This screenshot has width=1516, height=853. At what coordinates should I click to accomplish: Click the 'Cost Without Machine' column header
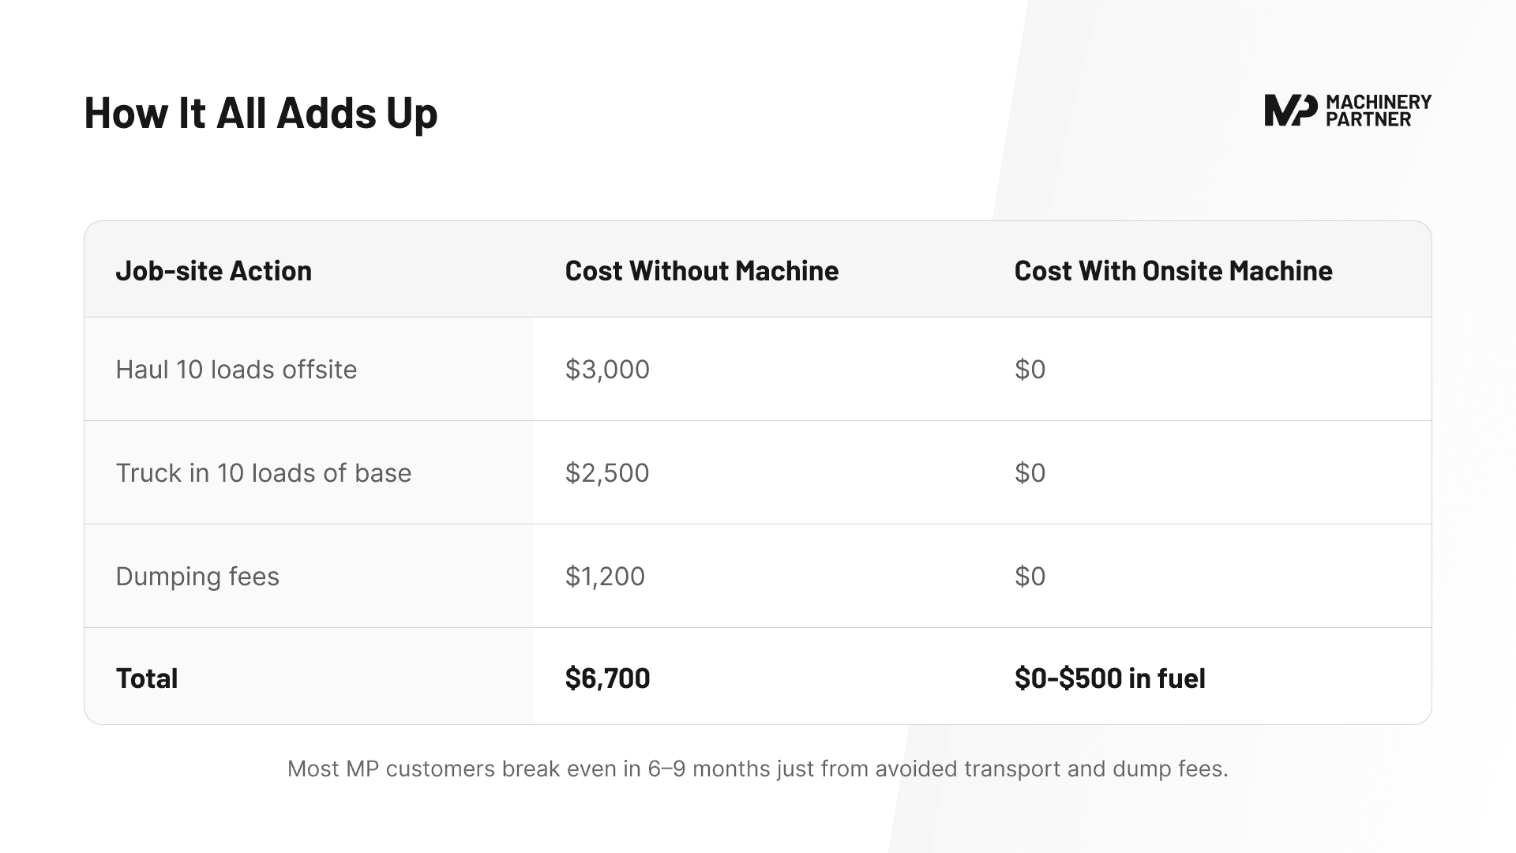pyautogui.click(x=701, y=271)
